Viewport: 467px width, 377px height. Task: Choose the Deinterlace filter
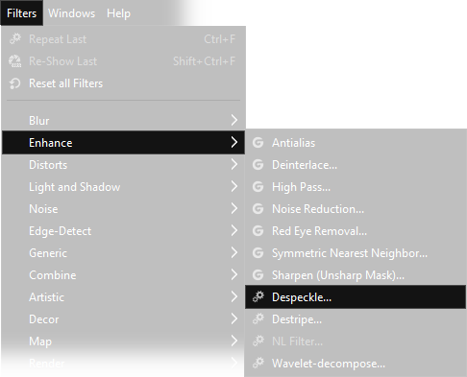[356, 165]
